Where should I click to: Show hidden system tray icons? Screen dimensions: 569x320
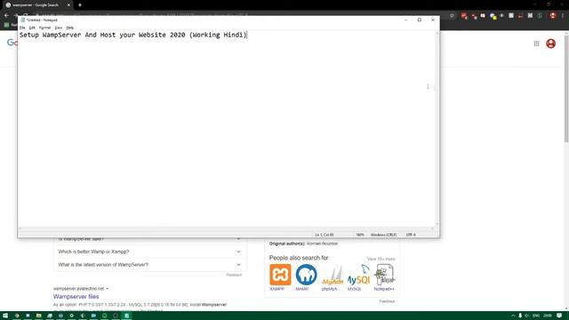point(513,316)
